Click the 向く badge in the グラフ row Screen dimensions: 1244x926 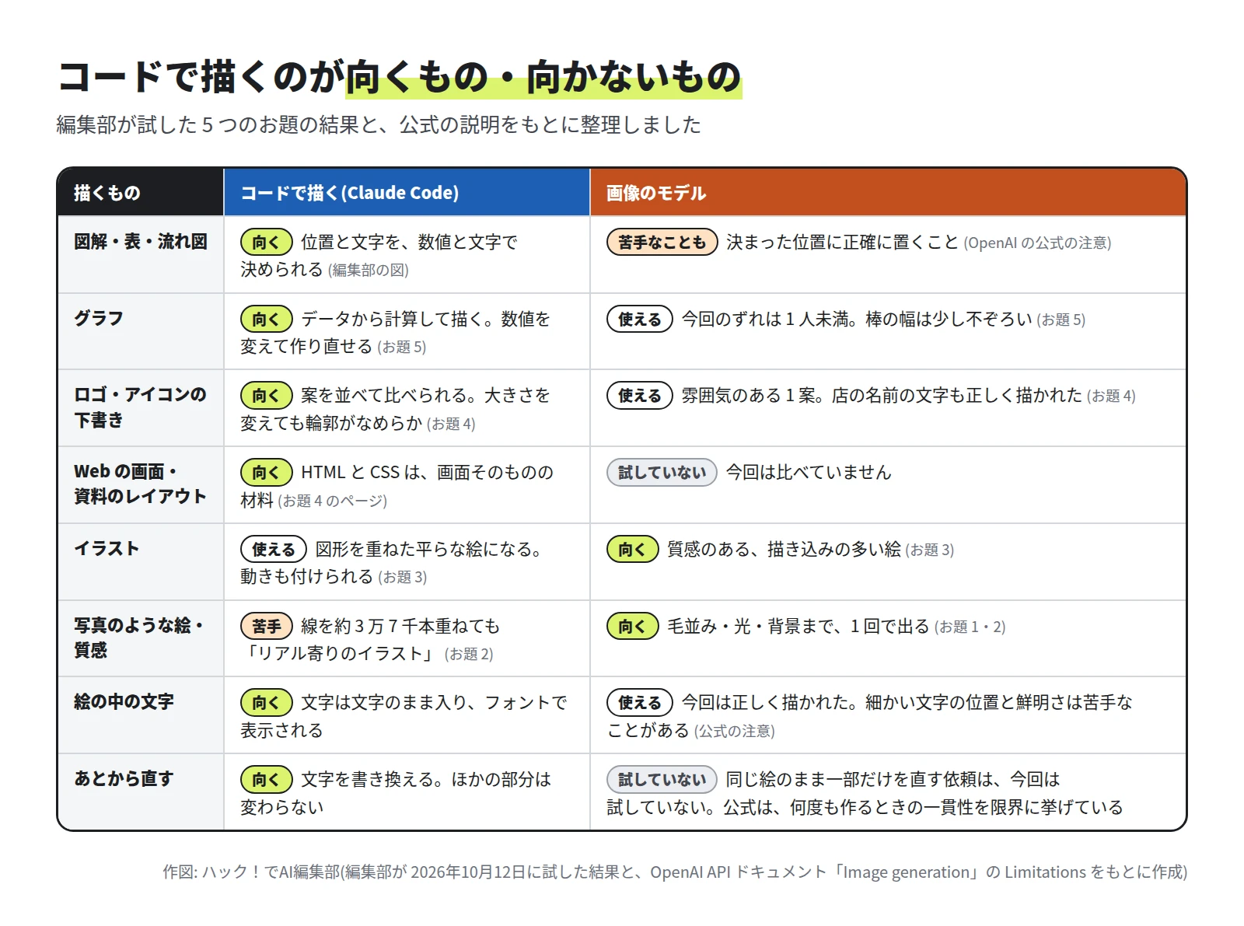coord(266,319)
